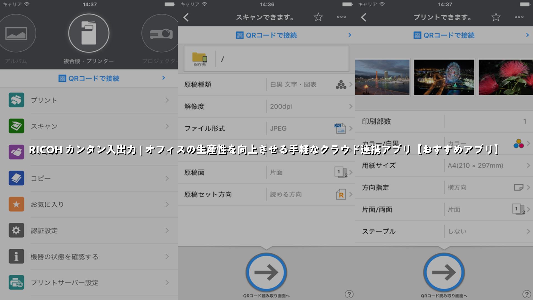
Task: Tap QRコードで接続 on home screen
Action: pyautogui.click(x=89, y=78)
